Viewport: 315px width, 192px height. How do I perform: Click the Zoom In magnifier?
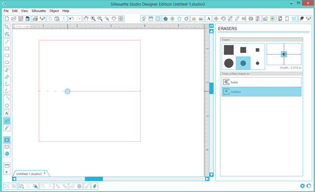point(93,19)
